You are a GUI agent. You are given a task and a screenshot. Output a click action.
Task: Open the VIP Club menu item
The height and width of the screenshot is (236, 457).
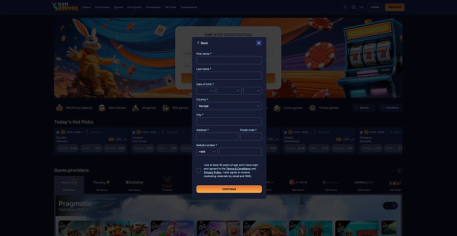pyautogui.click(x=171, y=8)
